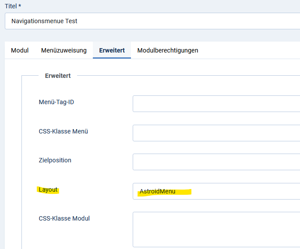Click the CSS-Klasse Menü label text

click(x=64, y=131)
